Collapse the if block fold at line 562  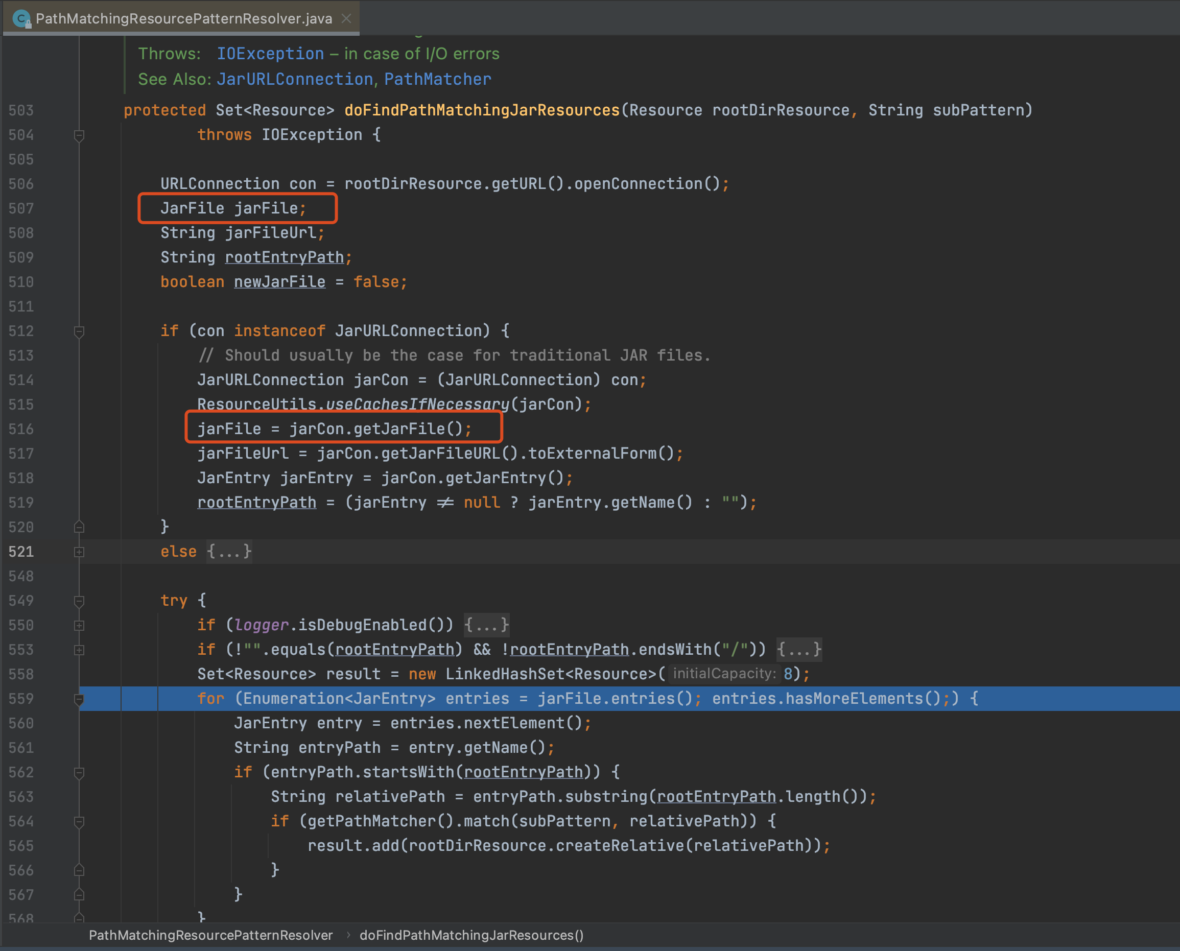79,772
